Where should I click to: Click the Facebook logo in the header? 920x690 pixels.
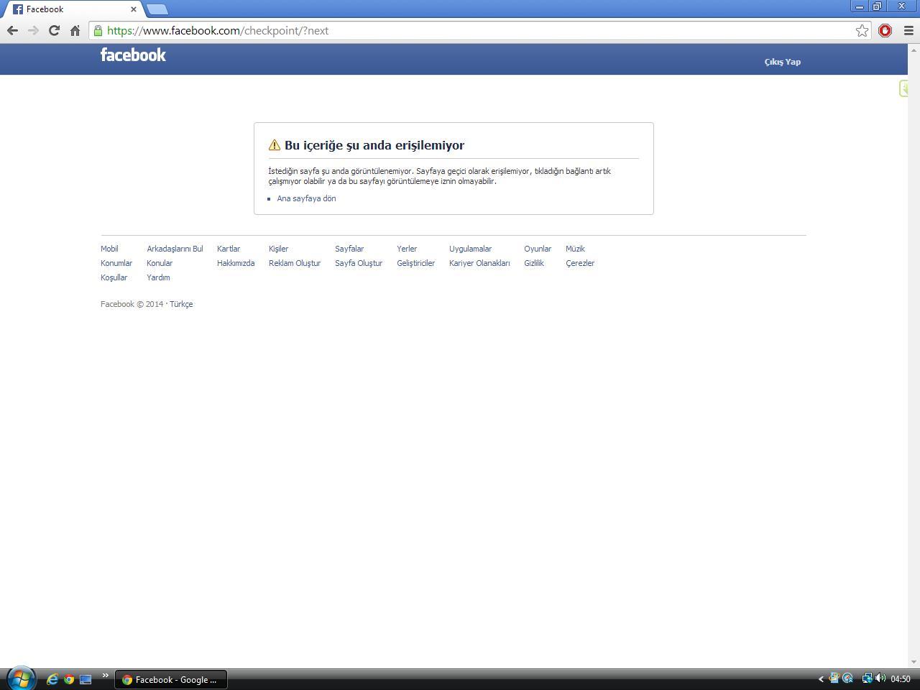point(133,55)
